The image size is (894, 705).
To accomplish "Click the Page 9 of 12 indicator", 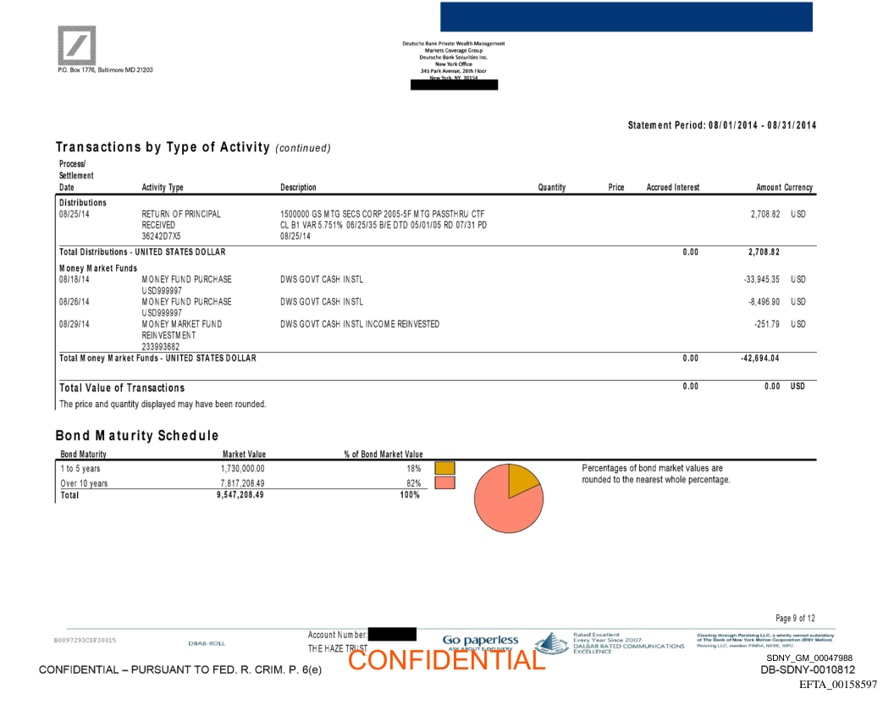I will pyautogui.click(x=795, y=619).
